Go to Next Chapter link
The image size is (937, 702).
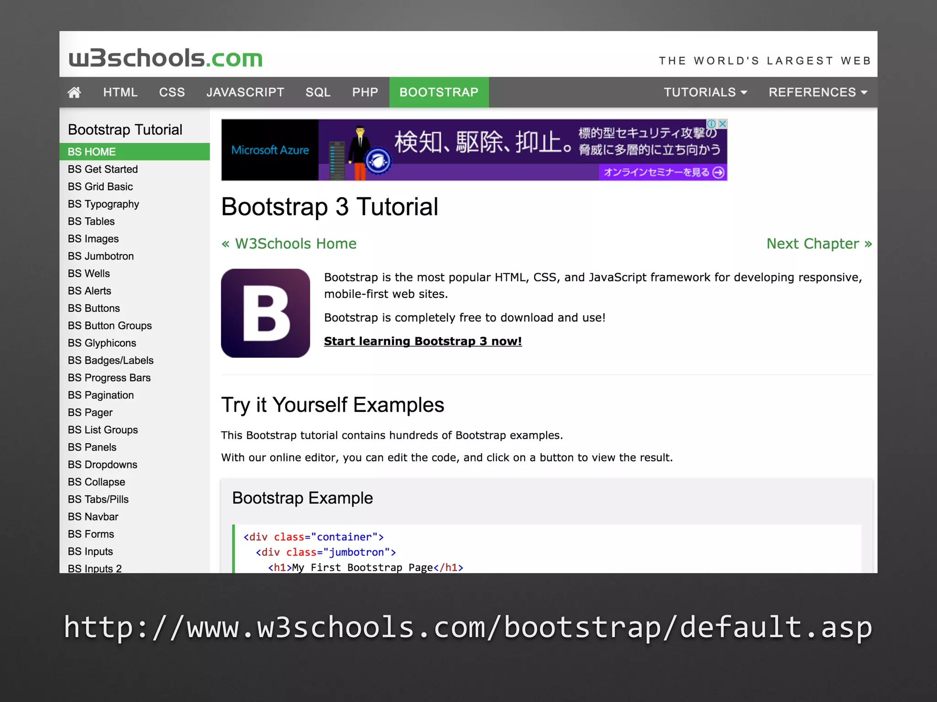coord(819,244)
